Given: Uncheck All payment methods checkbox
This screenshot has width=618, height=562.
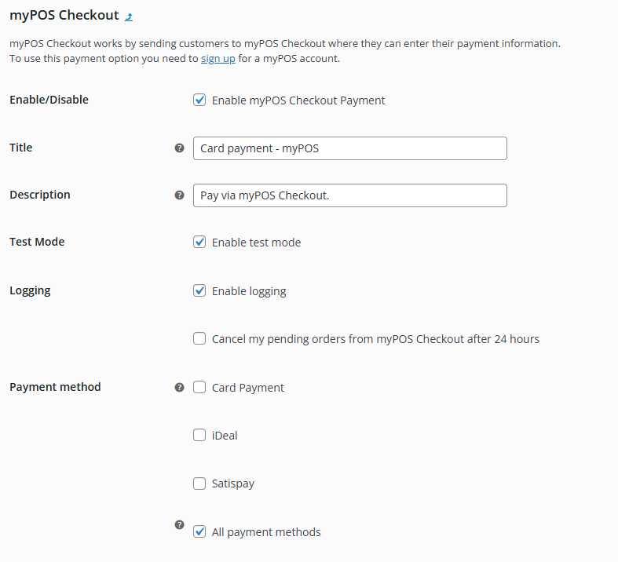Looking at the screenshot, I should [x=199, y=531].
